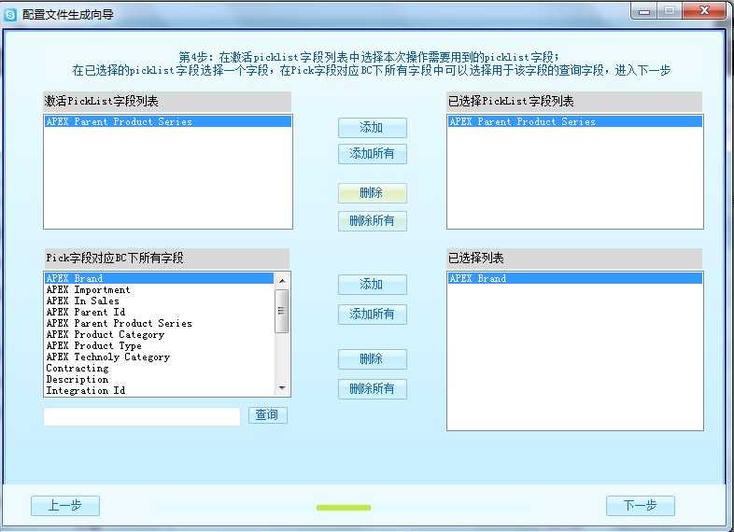Select APEX Product Type field row
734x532 pixels.
coord(159,345)
